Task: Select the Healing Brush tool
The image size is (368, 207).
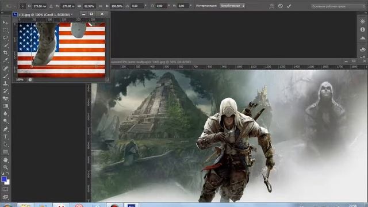Action: coord(5,68)
